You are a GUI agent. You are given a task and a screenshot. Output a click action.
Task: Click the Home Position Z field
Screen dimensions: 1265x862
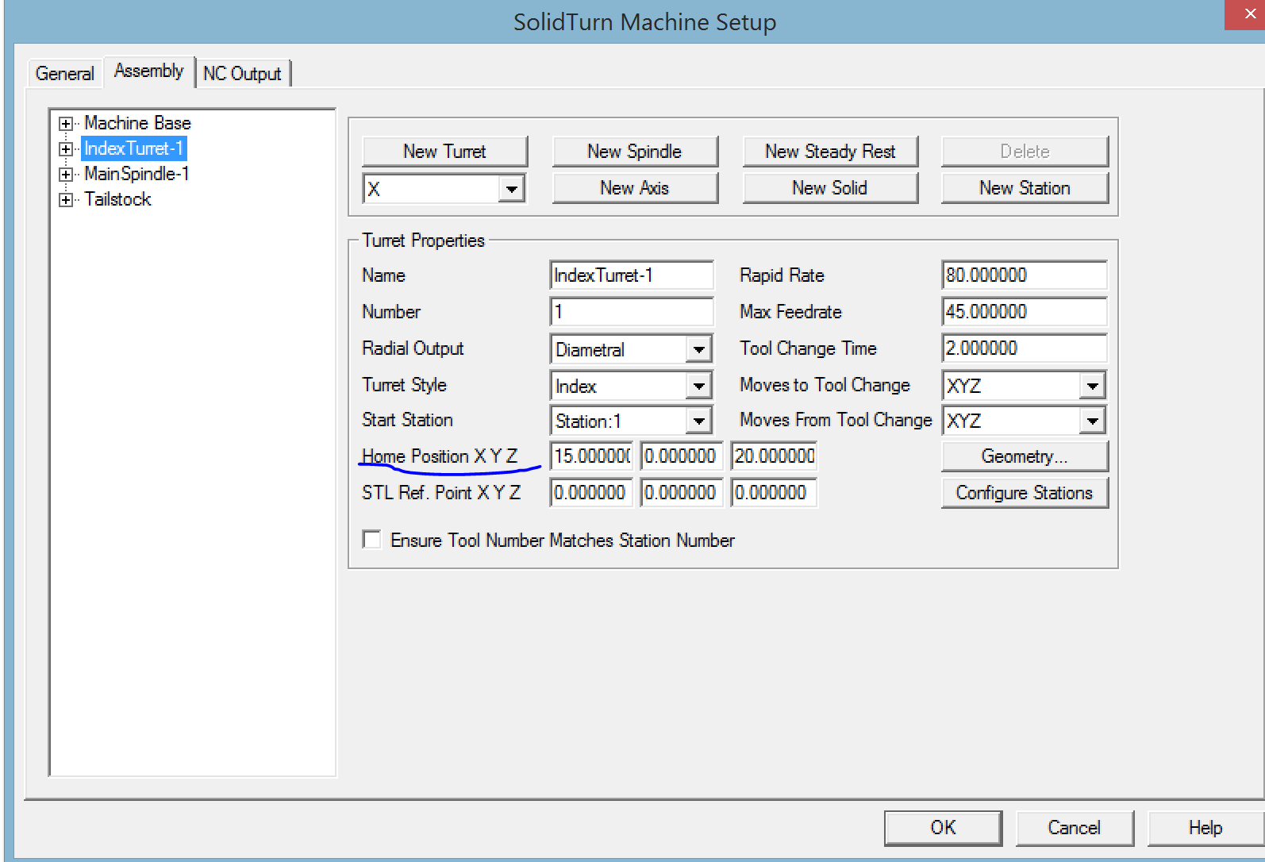click(774, 456)
